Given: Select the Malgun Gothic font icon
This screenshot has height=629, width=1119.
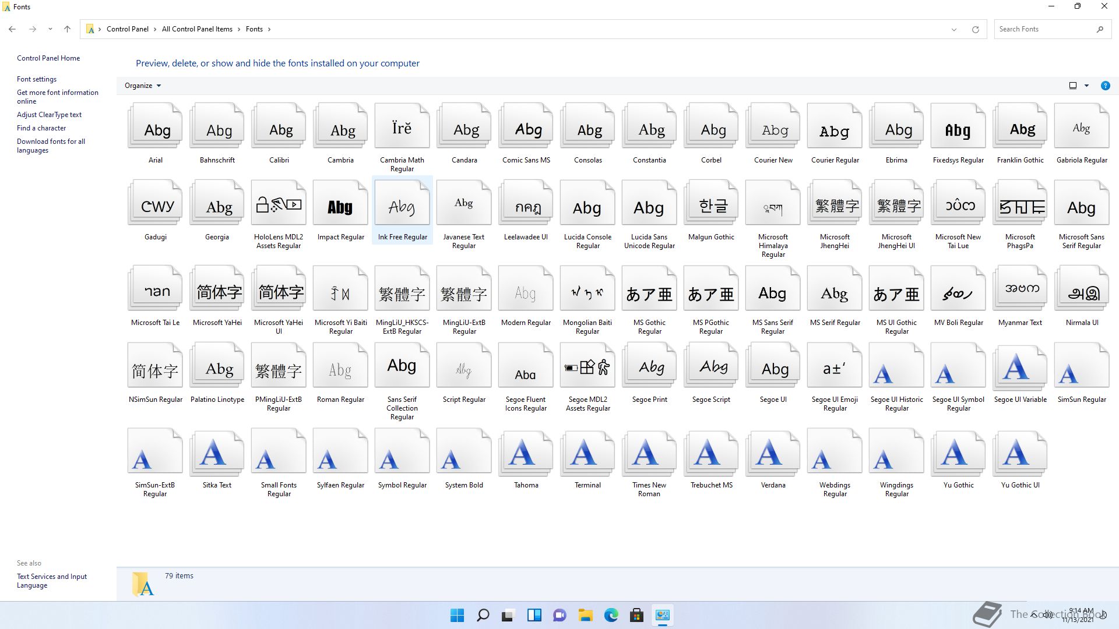Looking at the screenshot, I should [x=712, y=203].
